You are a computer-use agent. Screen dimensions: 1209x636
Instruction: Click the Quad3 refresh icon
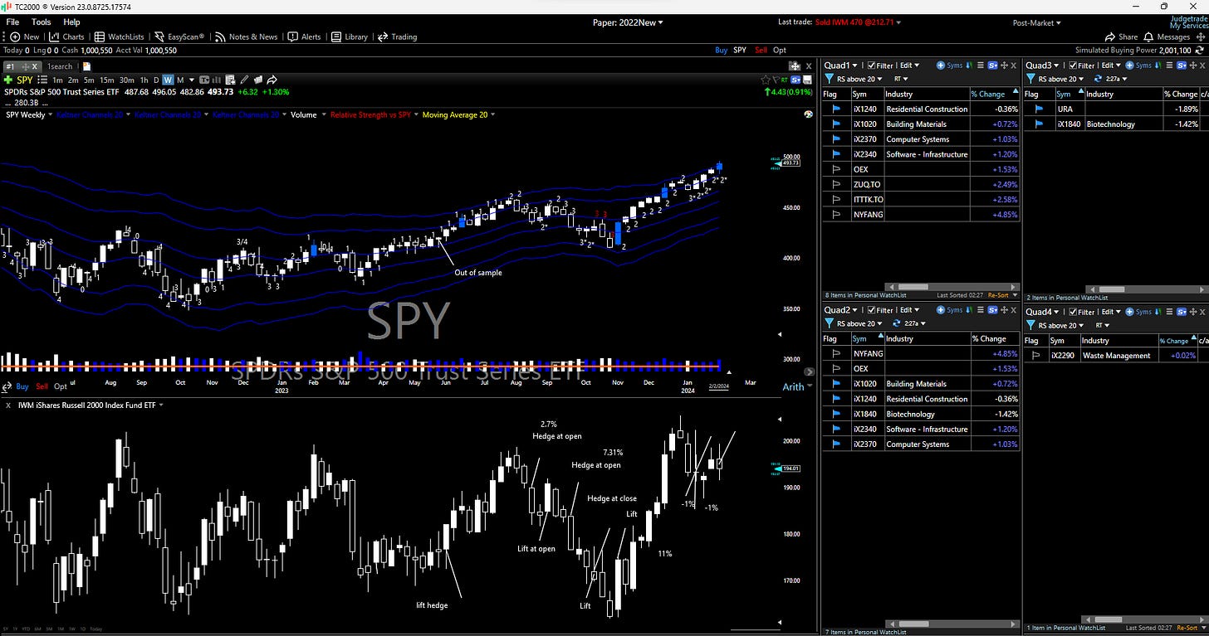tap(1098, 79)
